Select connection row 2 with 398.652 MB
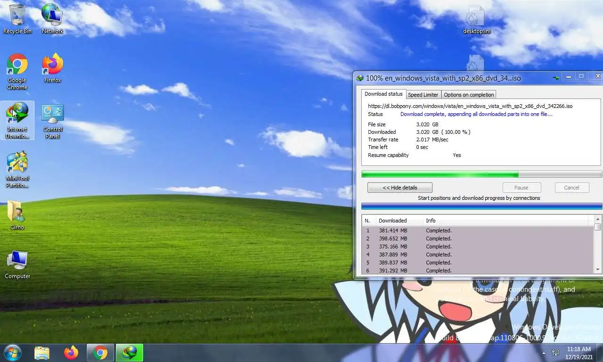603x362 pixels. [478, 239]
